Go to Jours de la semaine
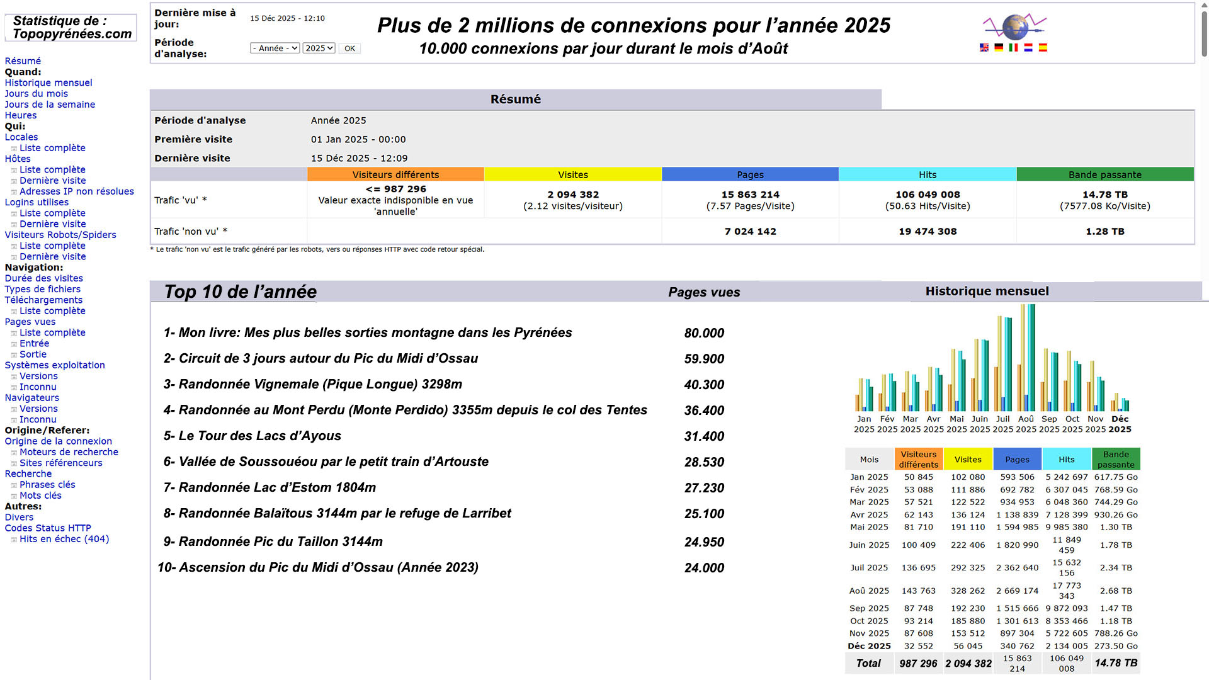Image resolution: width=1209 pixels, height=680 pixels. 50,105
